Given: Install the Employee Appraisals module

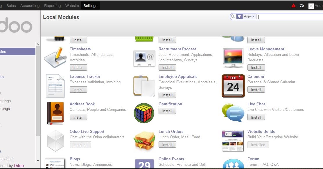Looking at the screenshot, I should click(167, 95).
